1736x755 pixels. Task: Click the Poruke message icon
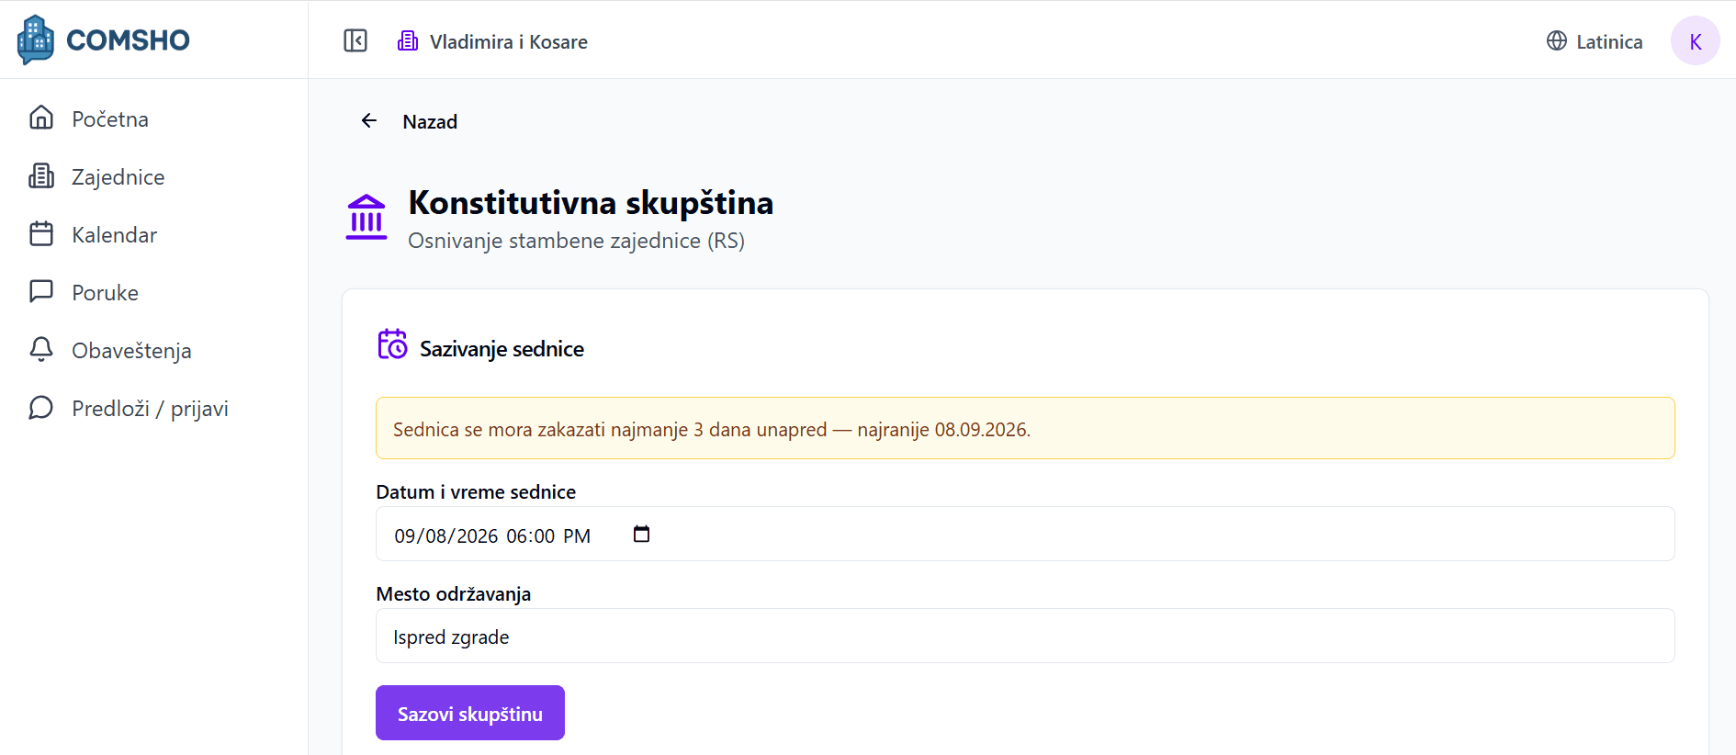click(41, 291)
